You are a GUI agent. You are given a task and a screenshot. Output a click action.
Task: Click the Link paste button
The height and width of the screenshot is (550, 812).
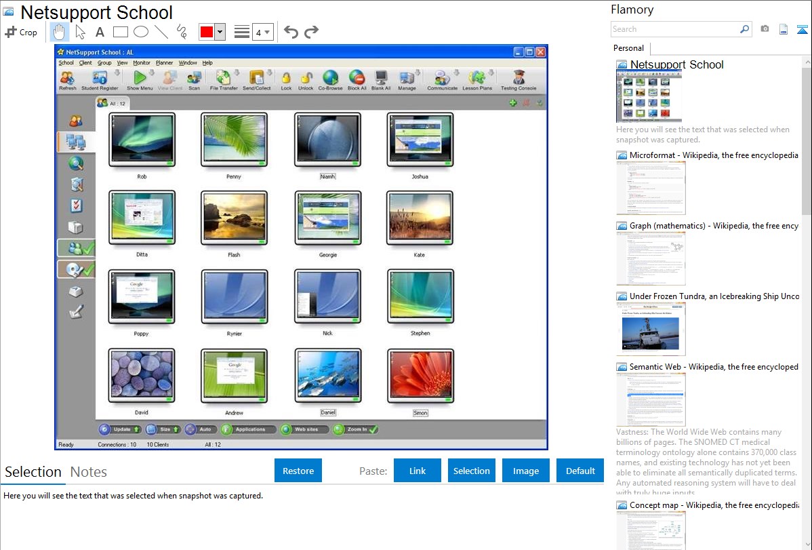coord(418,471)
